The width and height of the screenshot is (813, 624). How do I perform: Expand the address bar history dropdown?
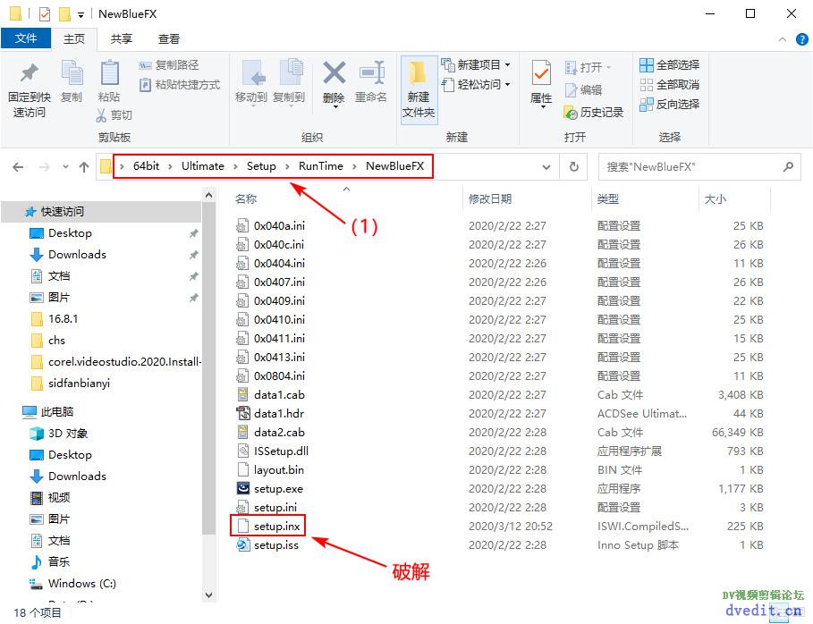click(x=546, y=167)
